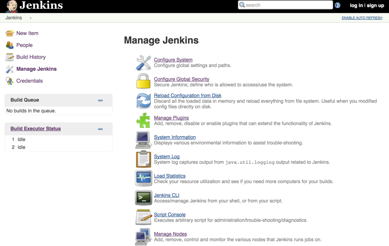This screenshot has height=246, width=389.
Task: Select Manage Jenkins in the sidebar
Action: pos(36,69)
